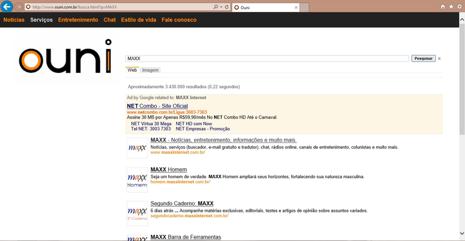Viewport: 465px width, 241px height.
Task: Open a new blank tab
Action: [x=304, y=7]
